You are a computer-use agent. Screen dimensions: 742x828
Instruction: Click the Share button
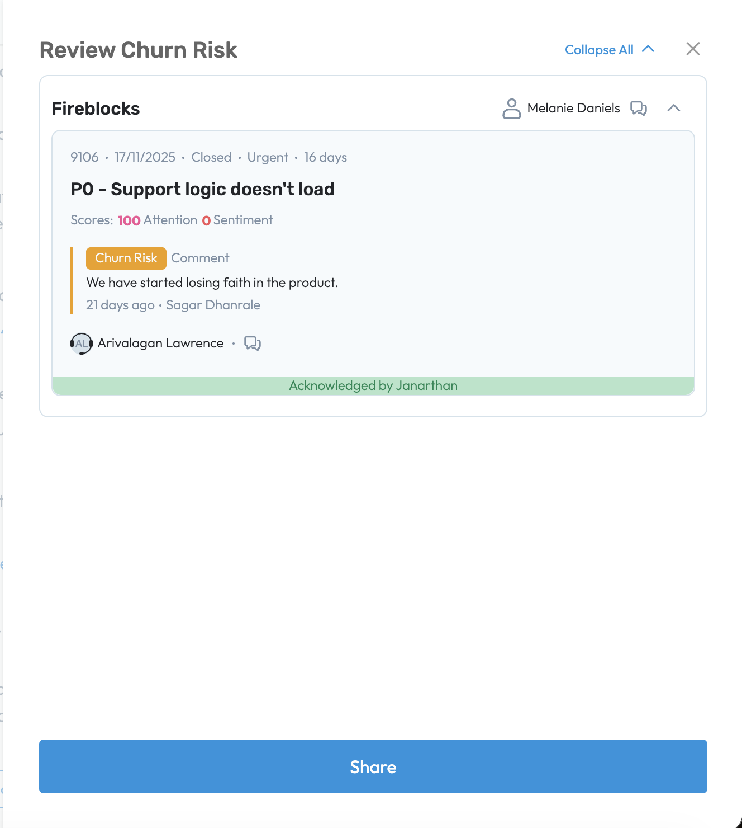pyautogui.click(x=373, y=766)
